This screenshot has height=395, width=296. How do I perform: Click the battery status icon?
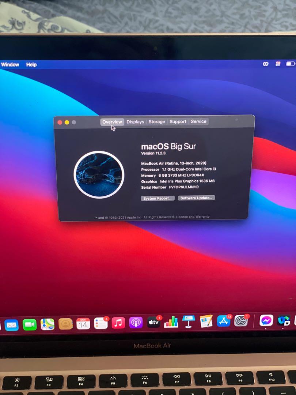coord(290,64)
